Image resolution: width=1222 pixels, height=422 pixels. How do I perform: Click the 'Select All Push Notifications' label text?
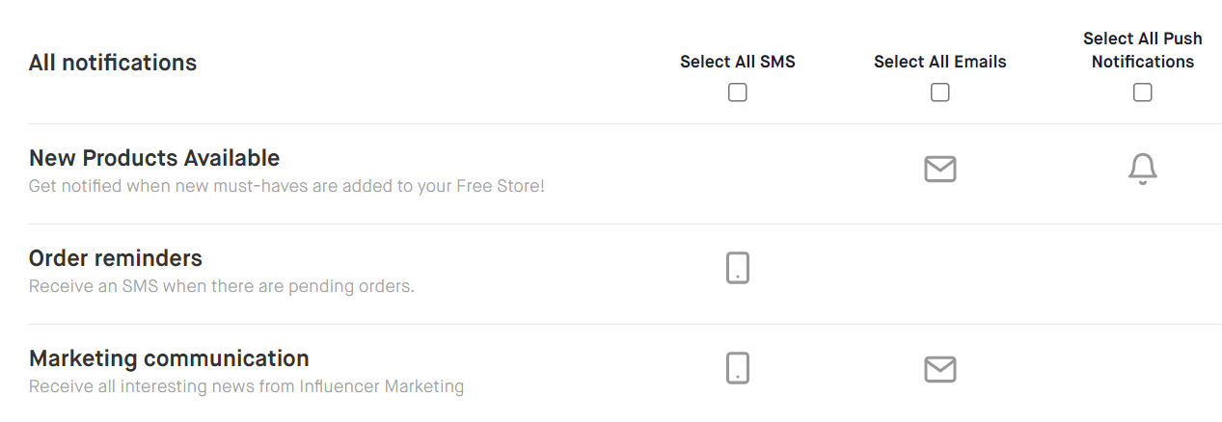1143,50
